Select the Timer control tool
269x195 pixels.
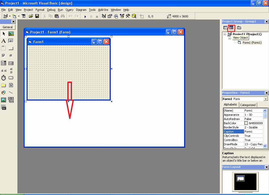pyautogui.click(x=4, y=78)
